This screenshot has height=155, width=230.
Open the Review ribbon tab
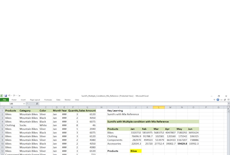click(x=67, y=100)
